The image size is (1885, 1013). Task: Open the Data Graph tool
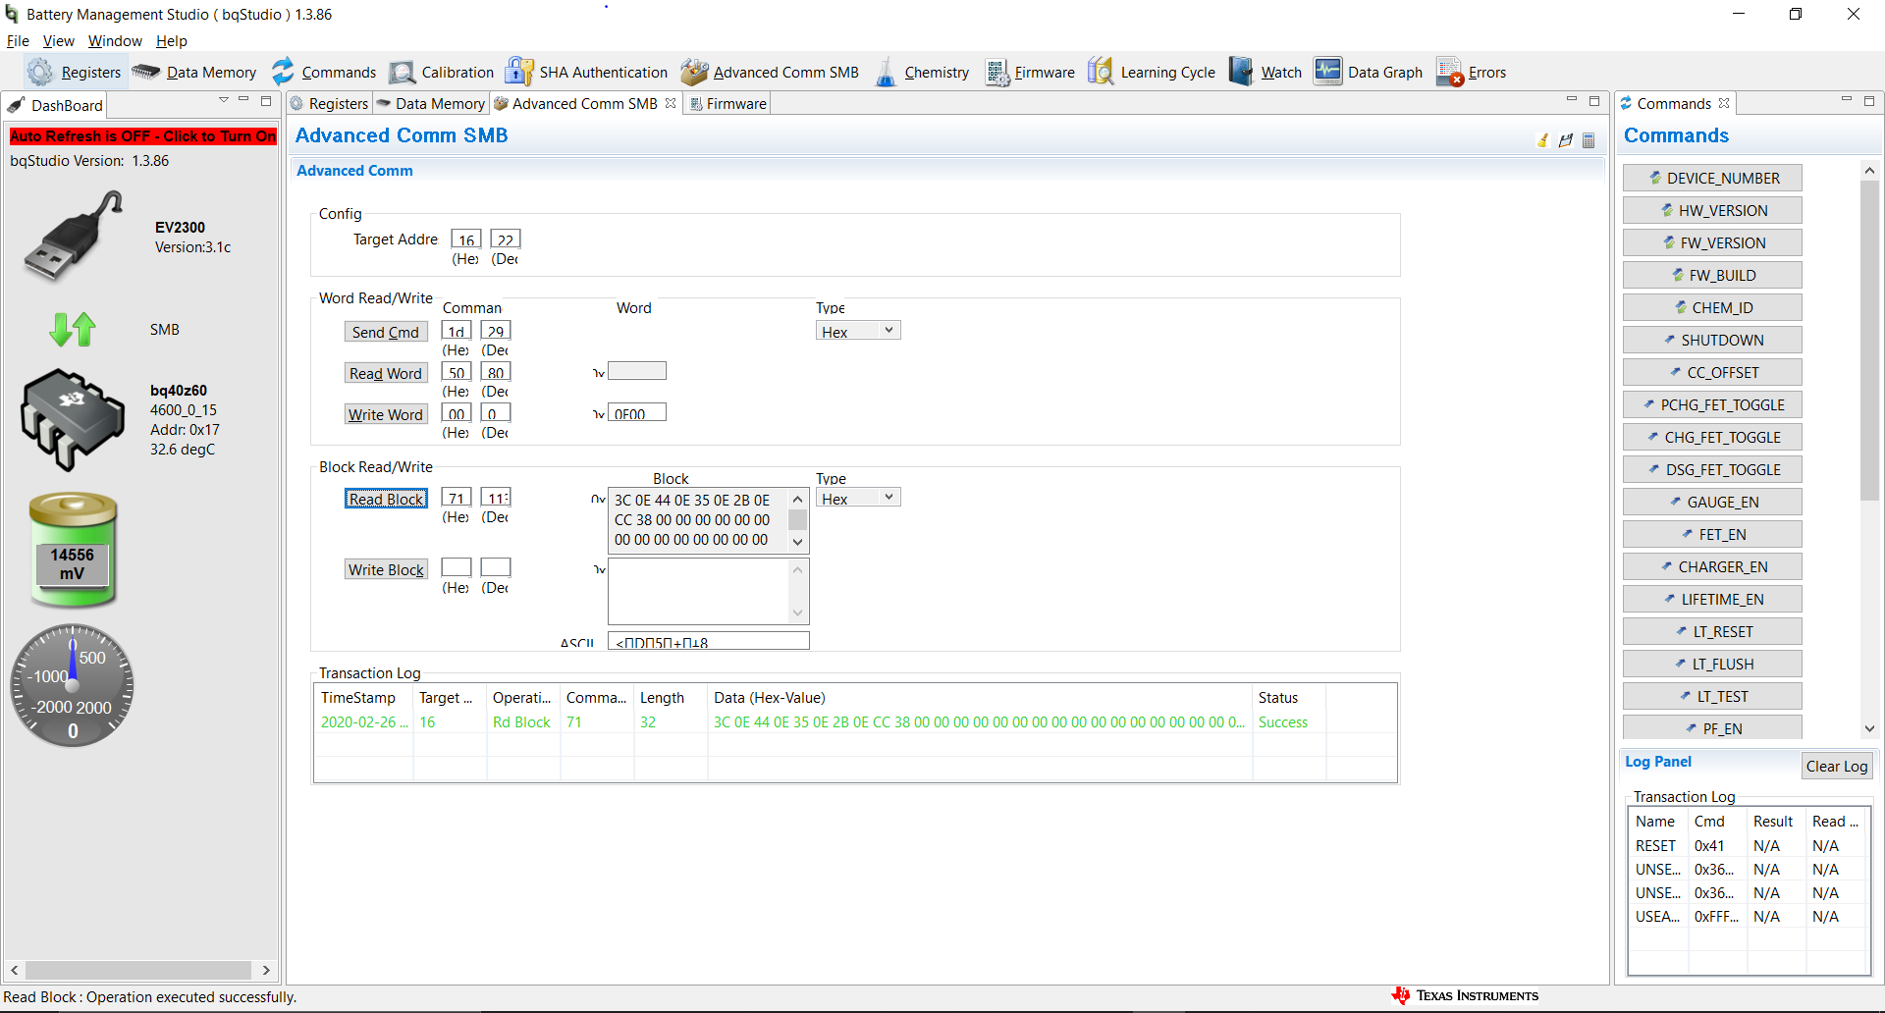1369,73
